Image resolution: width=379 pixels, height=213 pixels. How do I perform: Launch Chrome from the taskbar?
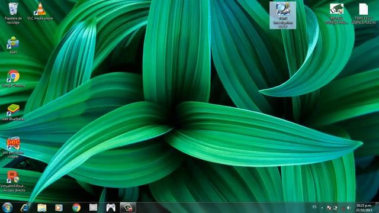76,208
